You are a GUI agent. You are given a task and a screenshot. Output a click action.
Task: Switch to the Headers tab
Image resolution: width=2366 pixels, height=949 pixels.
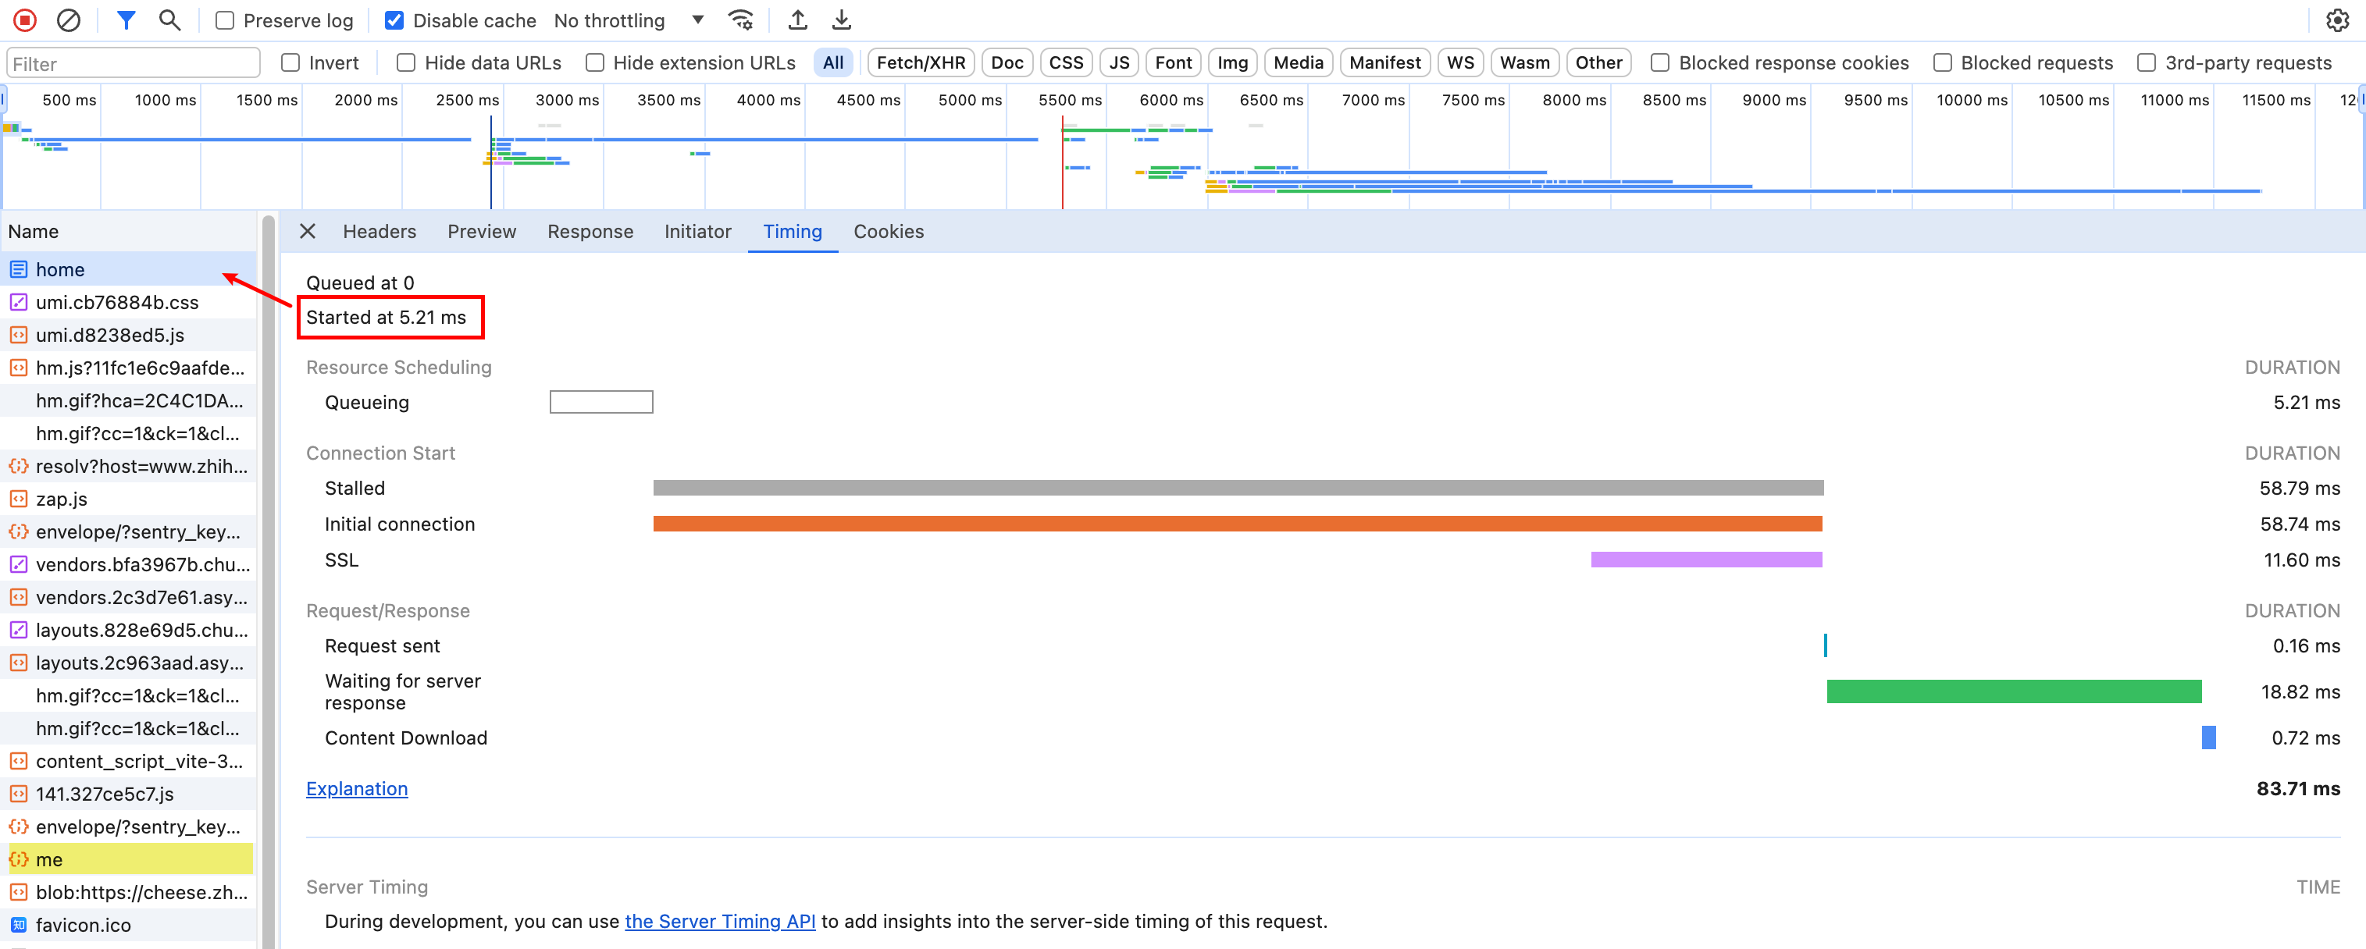(379, 231)
